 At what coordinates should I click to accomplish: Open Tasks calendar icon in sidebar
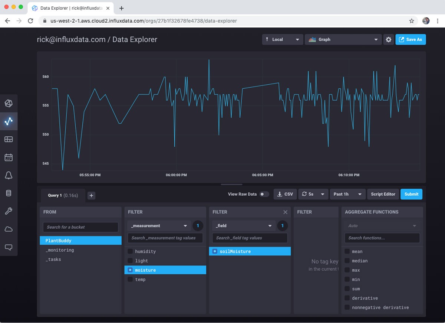(9, 157)
